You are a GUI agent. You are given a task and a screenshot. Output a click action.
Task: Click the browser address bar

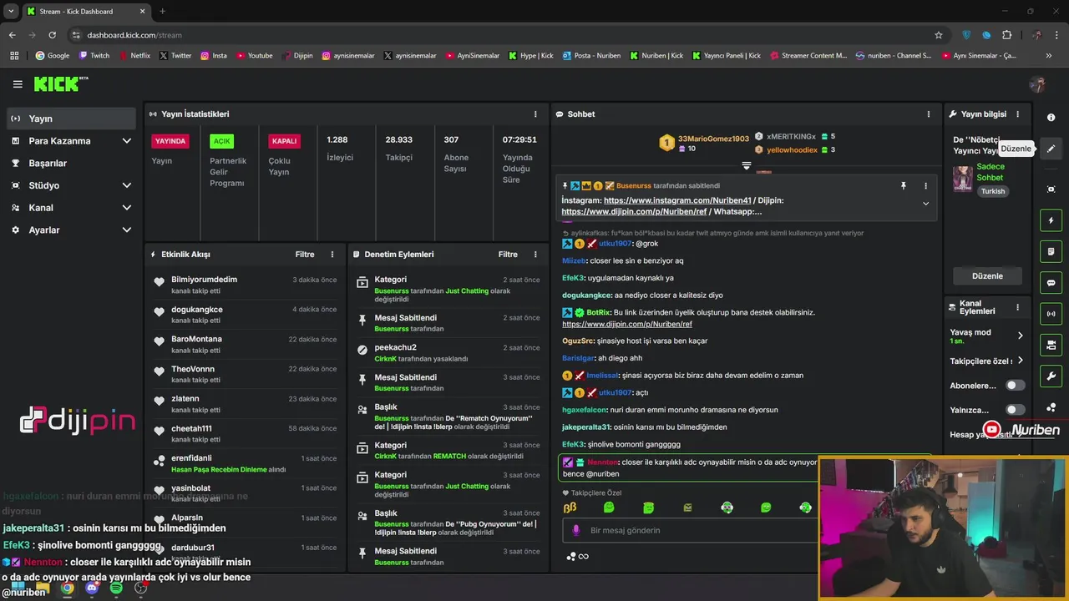pos(501,35)
